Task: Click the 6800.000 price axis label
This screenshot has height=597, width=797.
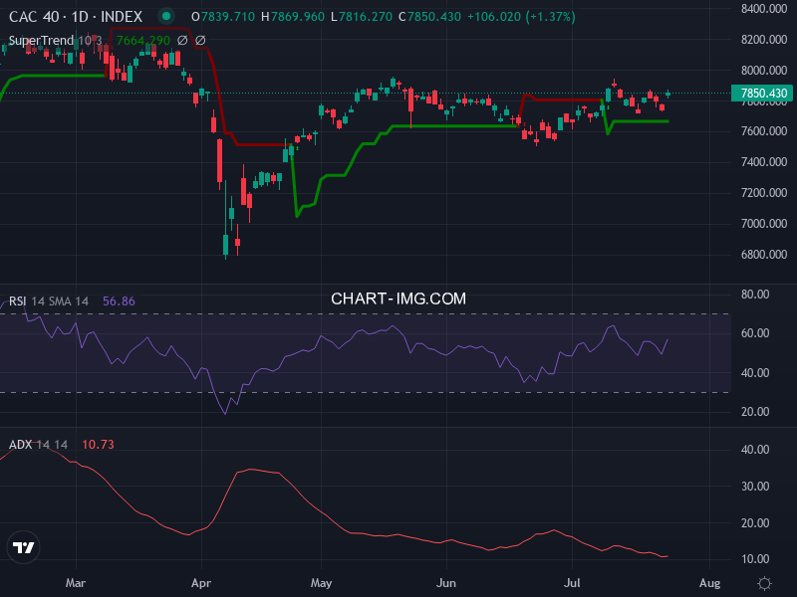Action: [x=764, y=255]
